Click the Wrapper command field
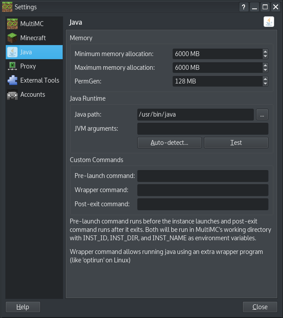 click(x=203, y=190)
